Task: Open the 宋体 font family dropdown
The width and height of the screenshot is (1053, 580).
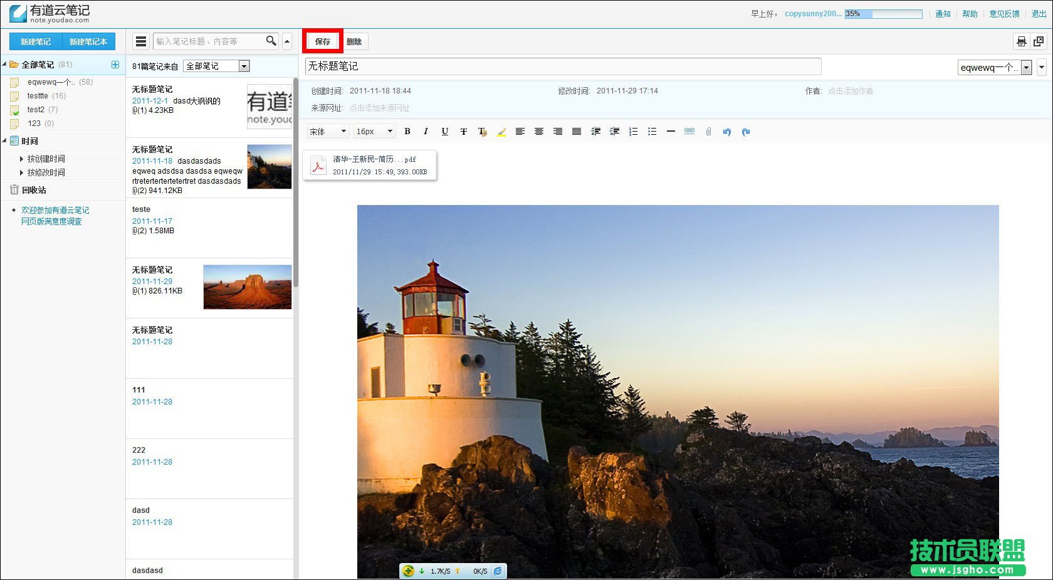Action: [328, 132]
